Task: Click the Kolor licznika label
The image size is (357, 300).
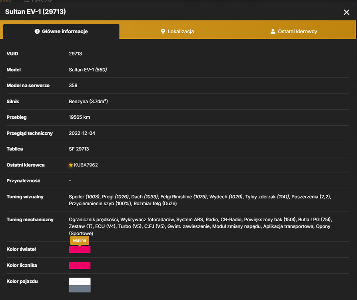Action: coord(22,265)
